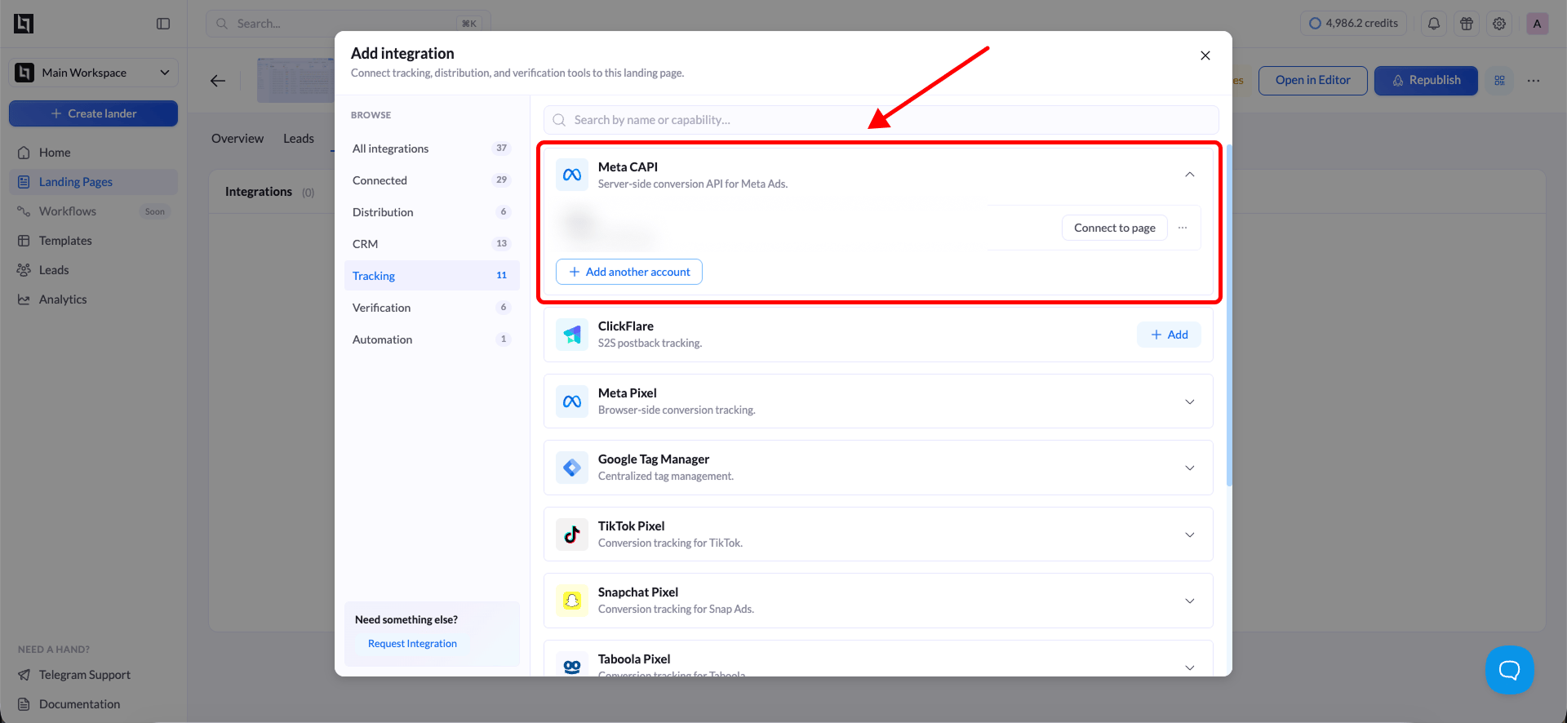Click Connect to page button
Screen dimensions: 1567x723
[x=1114, y=228]
